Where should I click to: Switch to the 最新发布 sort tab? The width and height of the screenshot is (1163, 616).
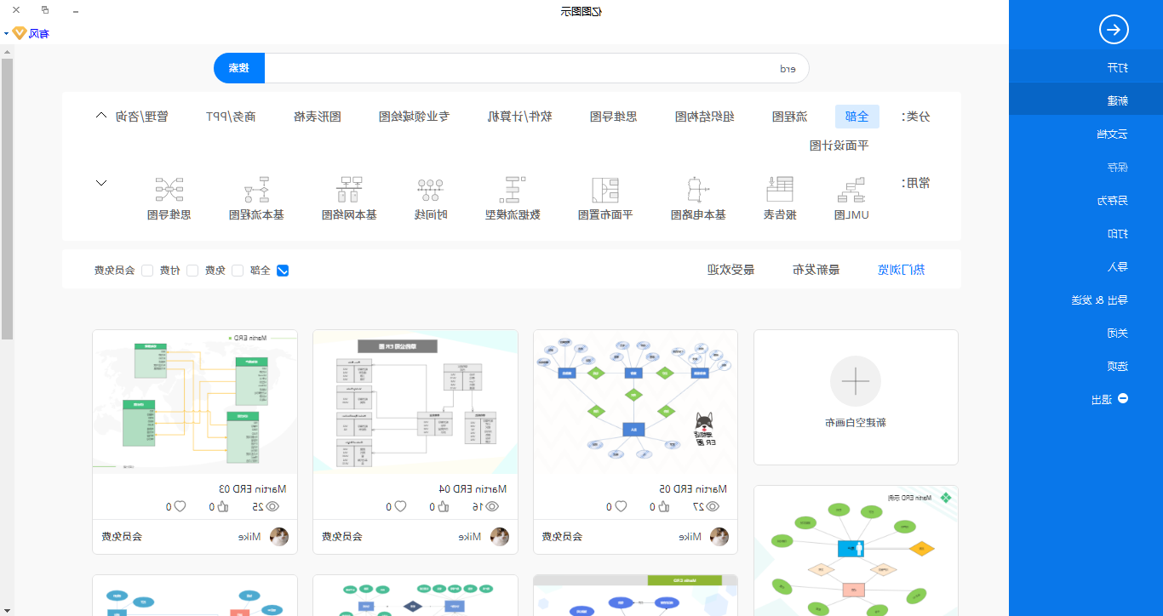click(816, 270)
